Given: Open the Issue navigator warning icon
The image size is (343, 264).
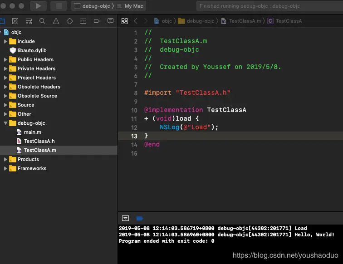Looking at the screenshot, I should point(56,21).
